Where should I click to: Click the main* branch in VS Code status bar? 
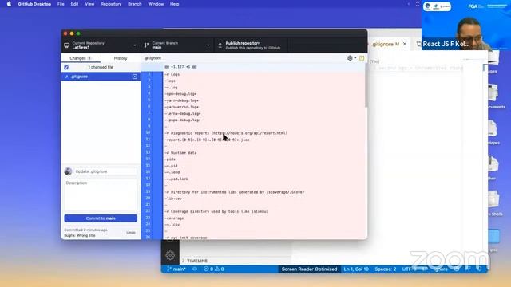coord(176,269)
